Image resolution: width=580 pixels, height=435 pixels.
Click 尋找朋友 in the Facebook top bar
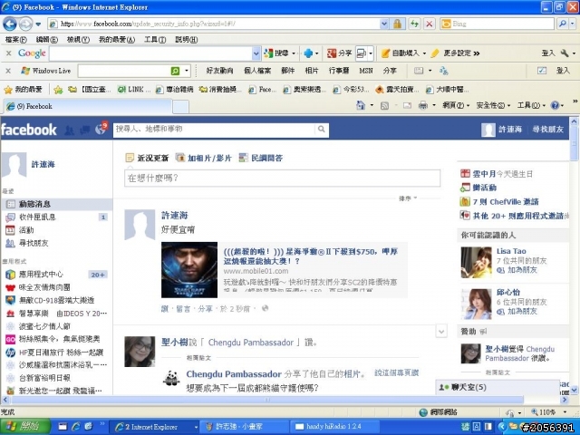[x=547, y=129]
